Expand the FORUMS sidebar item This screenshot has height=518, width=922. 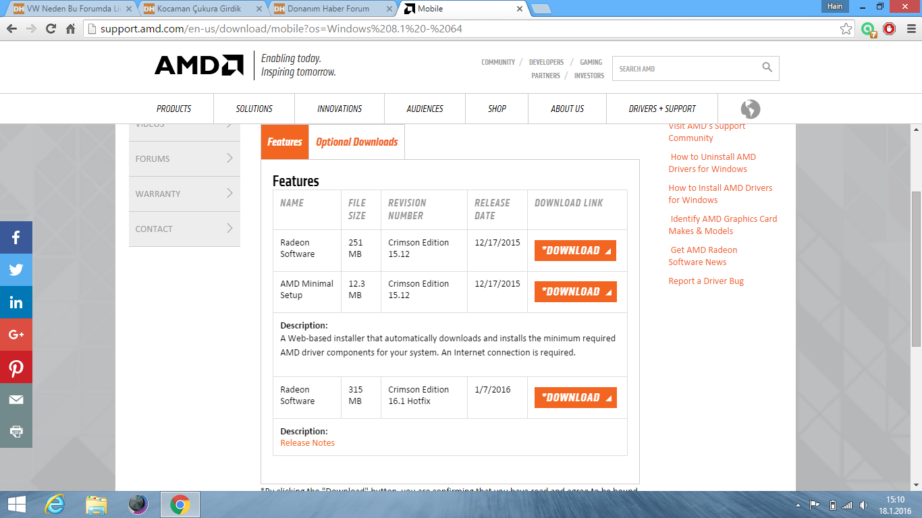click(x=184, y=159)
